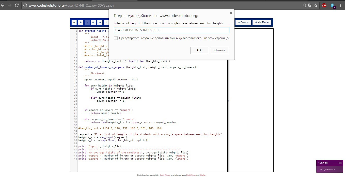
Task: Click inside the heights input field
Action: coord(171,30)
